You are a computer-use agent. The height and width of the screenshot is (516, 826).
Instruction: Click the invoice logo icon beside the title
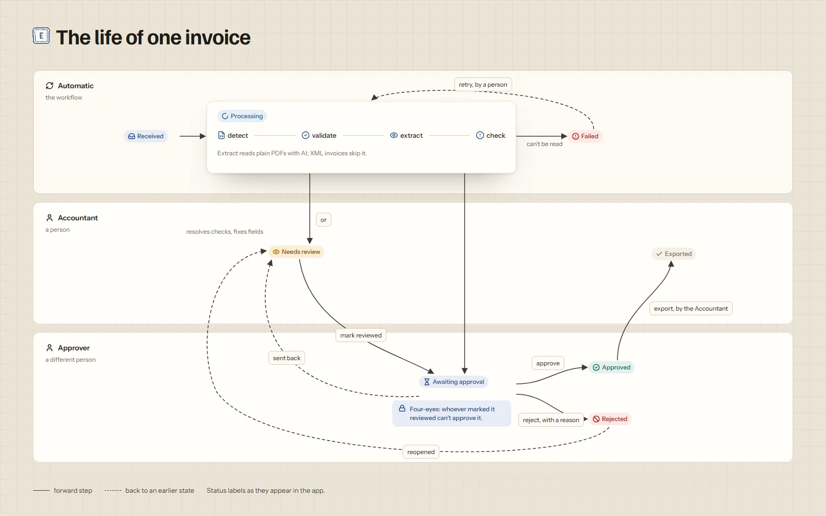[x=41, y=36]
